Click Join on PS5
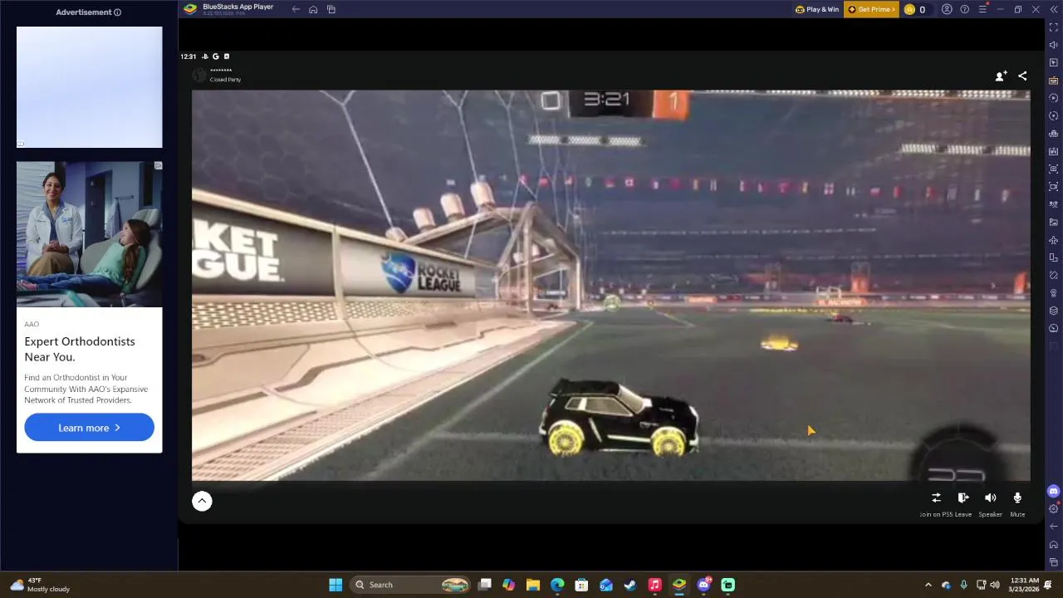 click(x=936, y=503)
